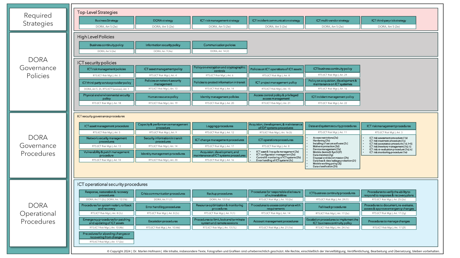The width and height of the screenshot is (460, 258).
Task: Select Resource optimization & monitoring procedures box
Action: click(220, 207)
